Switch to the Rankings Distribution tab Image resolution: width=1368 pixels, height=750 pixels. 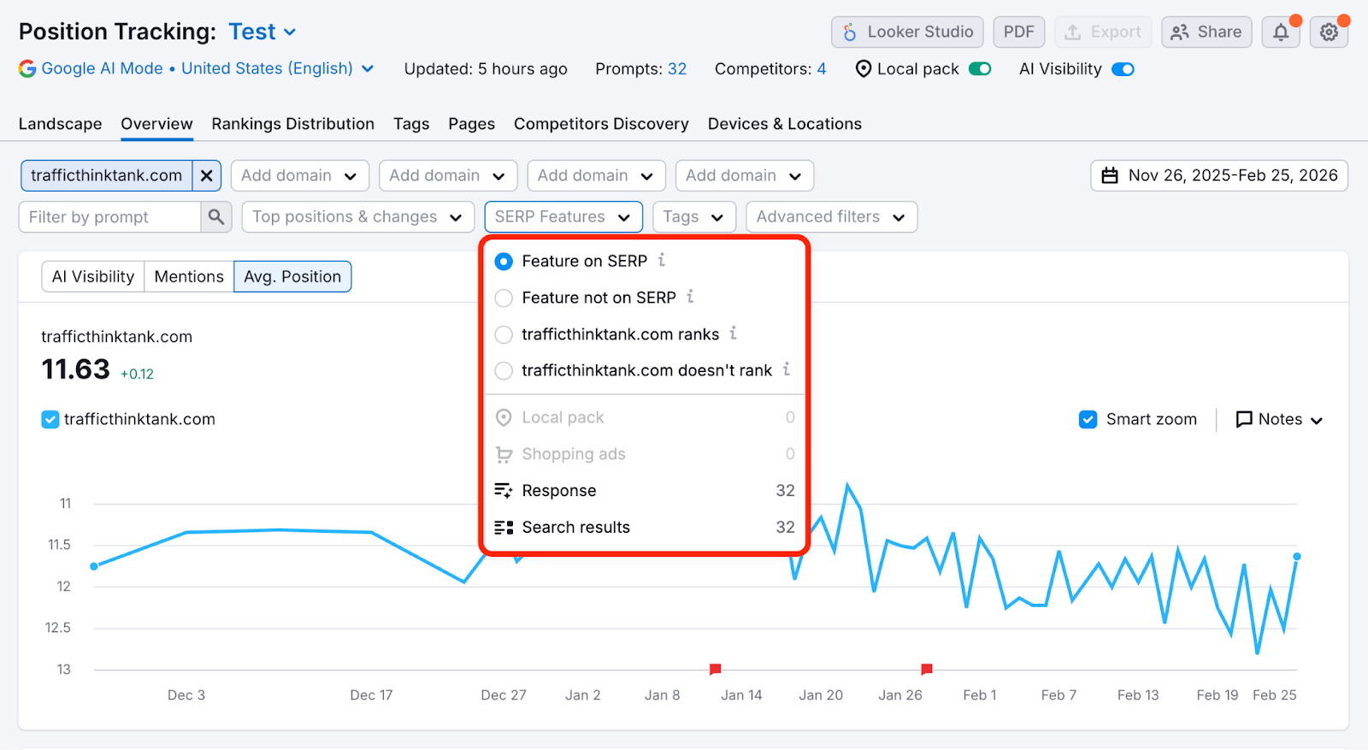click(x=292, y=124)
